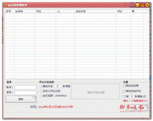Viewport: 153px width, 121px height.
Task: Enable the 新动态抢评论 checkbox
Action: click(124, 91)
